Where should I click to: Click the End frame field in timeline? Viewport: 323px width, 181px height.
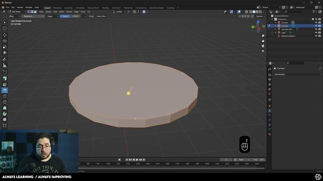(x=259, y=160)
